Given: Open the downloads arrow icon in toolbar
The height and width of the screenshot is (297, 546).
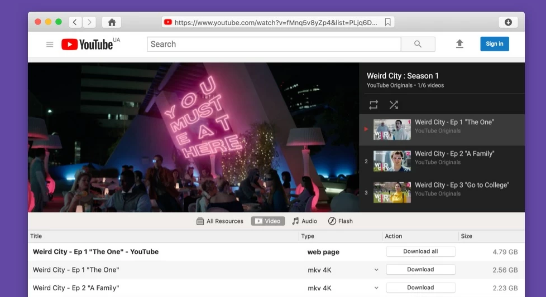Looking at the screenshot, I should point(508,22).
